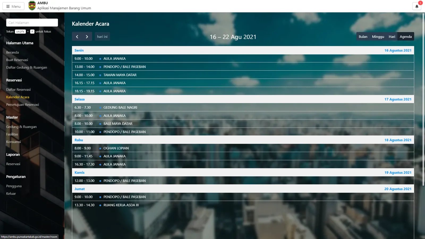425x239 pixels.
Task: Select Kalender Acara sidebar link
Action: point(18,97)
